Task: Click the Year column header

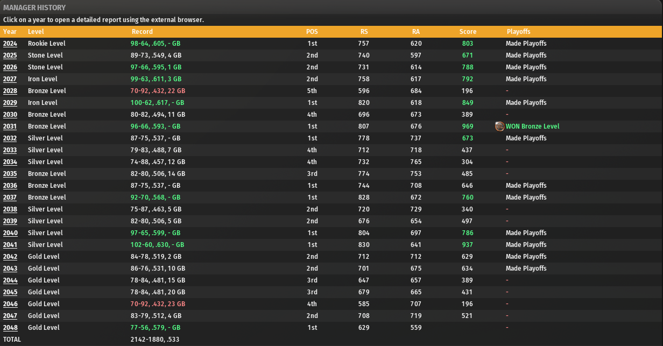Action: 10,32
